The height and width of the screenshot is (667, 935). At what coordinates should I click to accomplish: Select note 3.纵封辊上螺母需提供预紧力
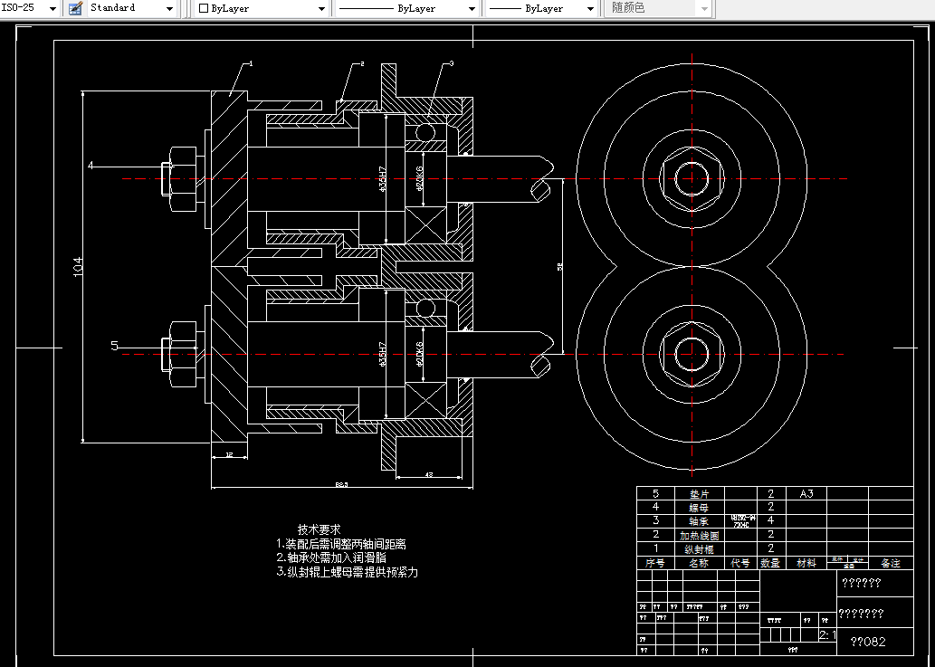pos(347,572)
